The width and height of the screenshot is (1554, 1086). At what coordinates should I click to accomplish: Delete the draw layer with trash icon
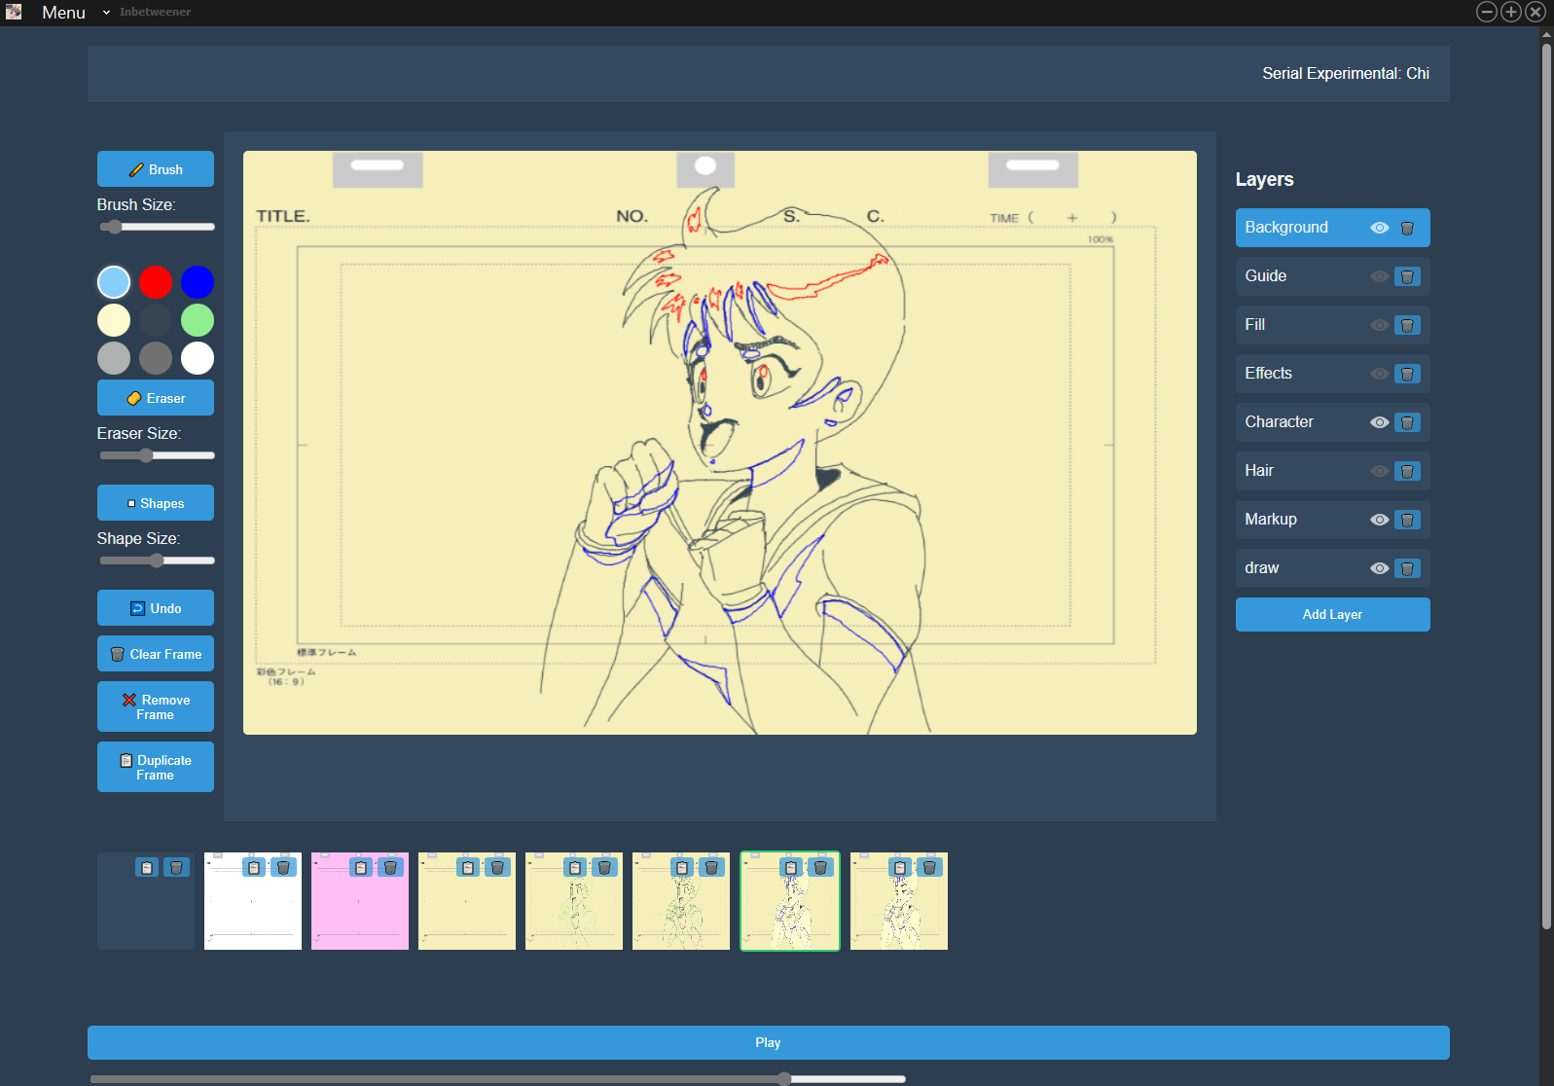pyautogui.click(x=1407, y=568)
